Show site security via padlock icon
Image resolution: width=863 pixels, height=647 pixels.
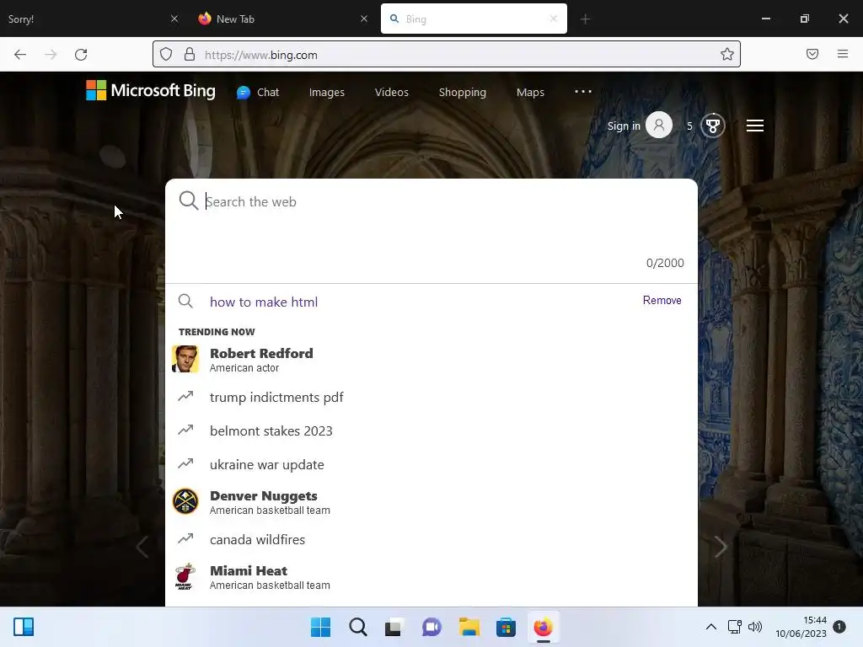coord(190,55)
